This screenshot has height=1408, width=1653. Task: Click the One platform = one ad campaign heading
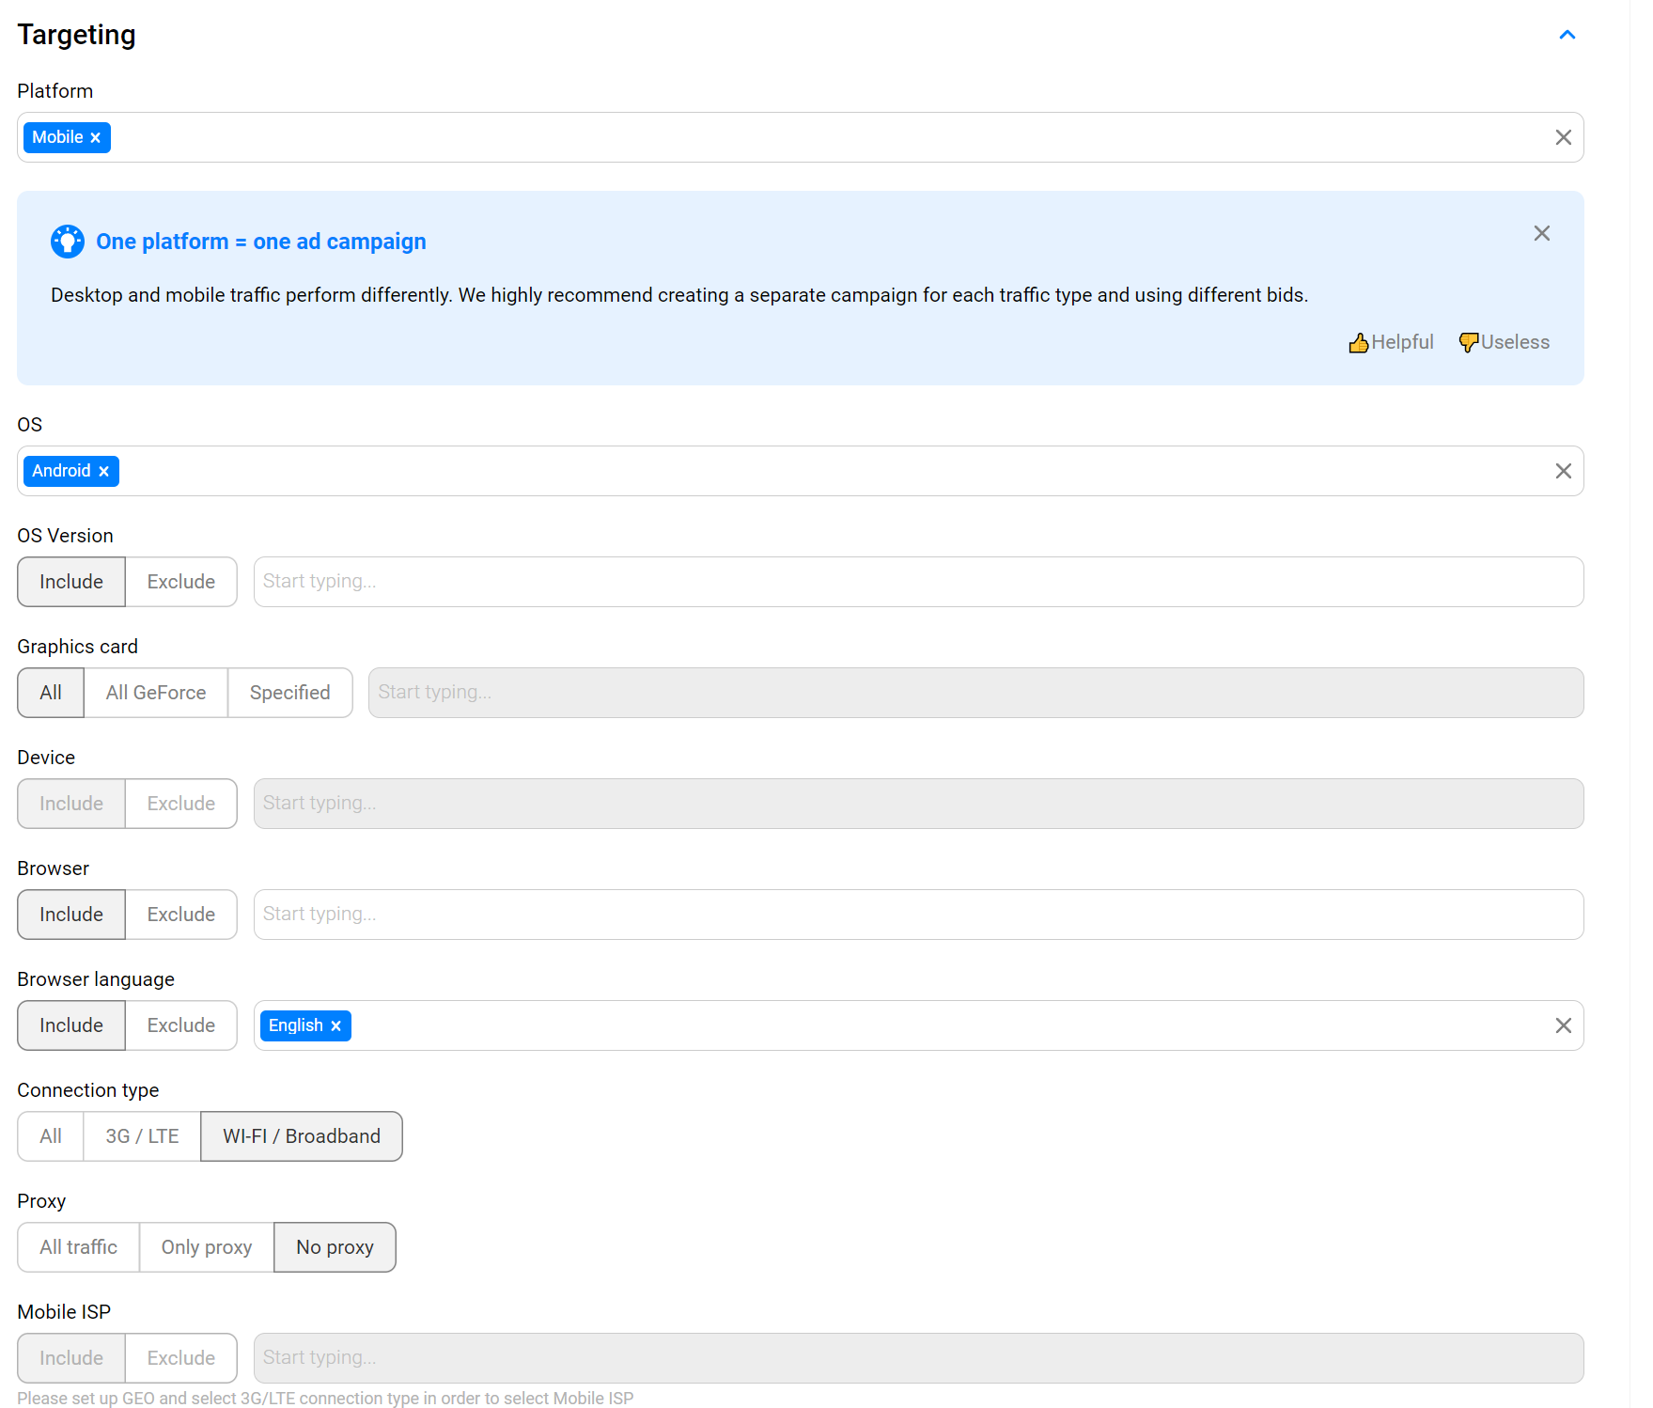tap(261, 242)
